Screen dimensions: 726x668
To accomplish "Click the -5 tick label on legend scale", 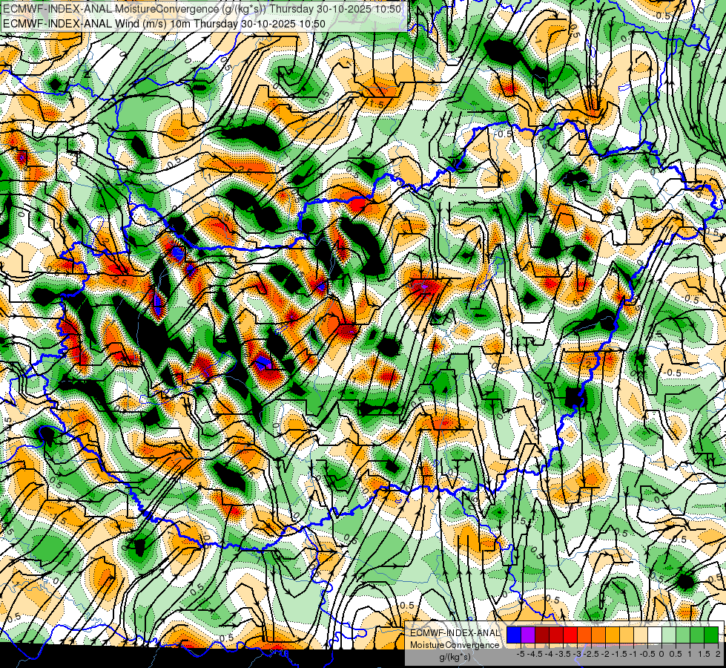I will [521, 654].
